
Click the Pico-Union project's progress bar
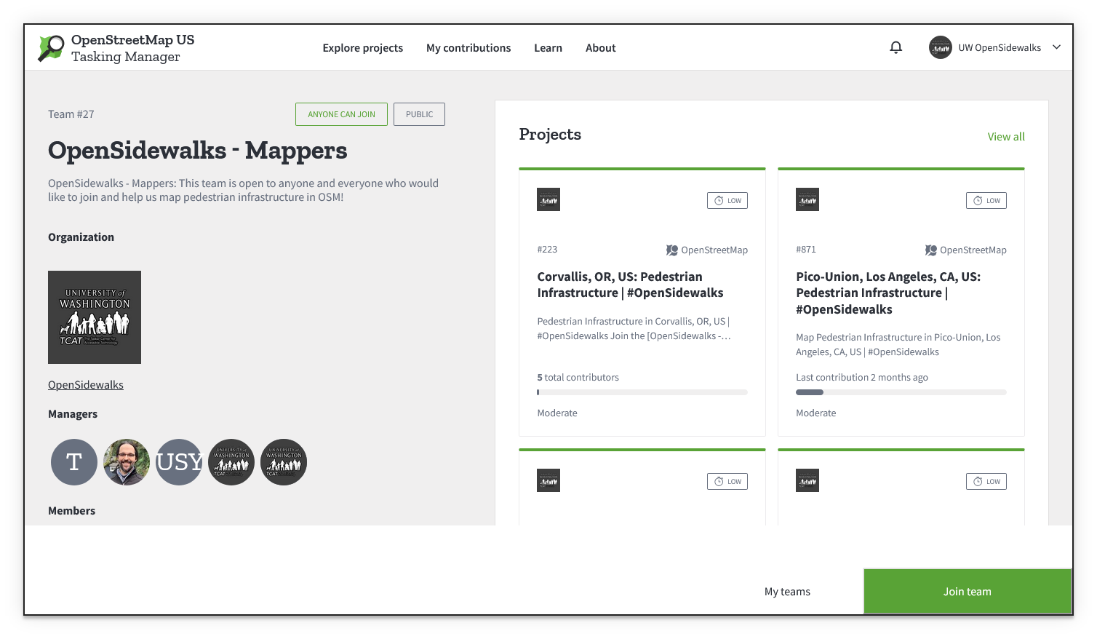tap(901, 392)
